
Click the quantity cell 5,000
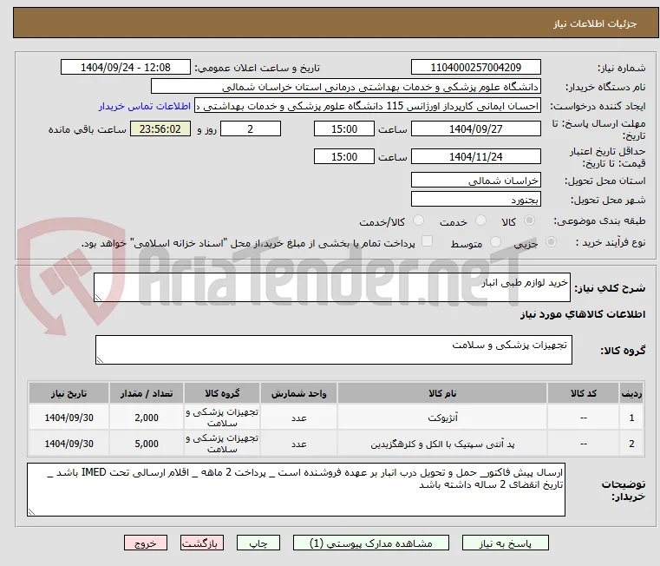pyautogui.click(x=147, y=444)
